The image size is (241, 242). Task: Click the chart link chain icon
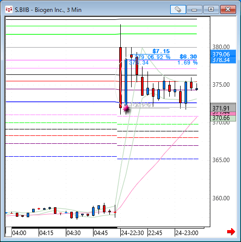tap(178, 9)
